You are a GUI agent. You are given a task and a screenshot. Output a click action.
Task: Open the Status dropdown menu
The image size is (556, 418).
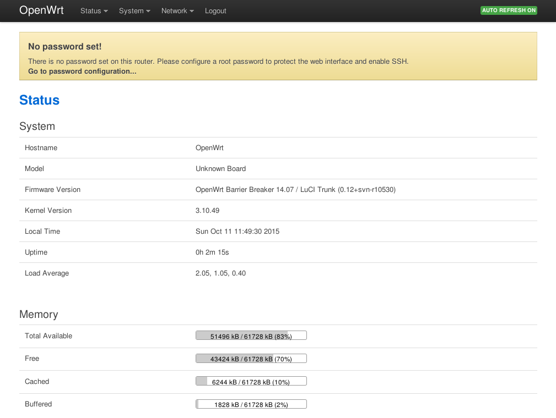[94, 11]
